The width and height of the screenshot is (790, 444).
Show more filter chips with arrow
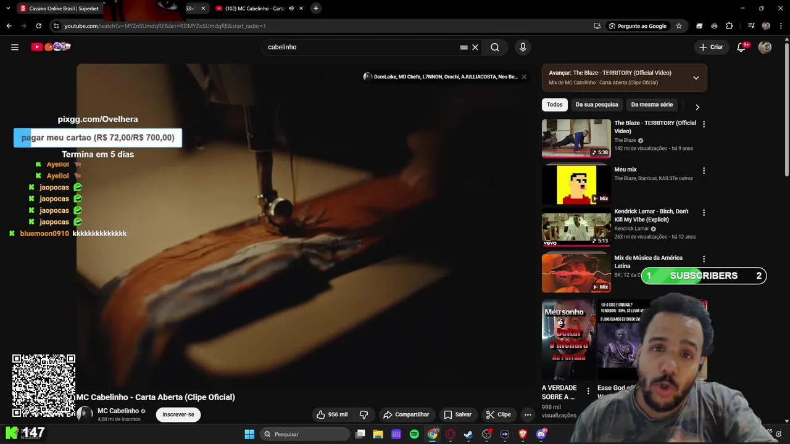697,107
